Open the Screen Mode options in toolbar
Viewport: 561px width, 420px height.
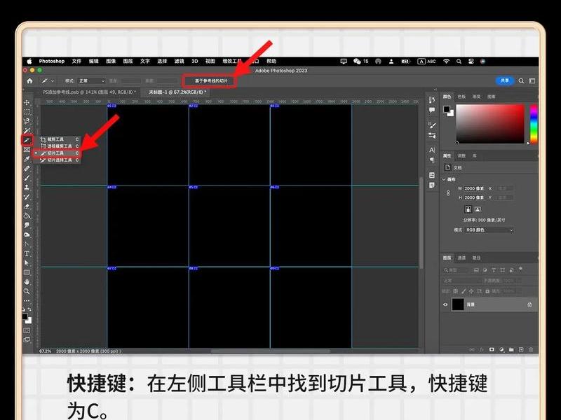point(27,340)
